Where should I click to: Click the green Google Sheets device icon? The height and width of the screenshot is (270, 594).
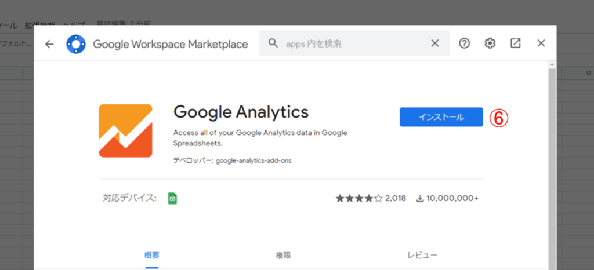tap(172, 198)
